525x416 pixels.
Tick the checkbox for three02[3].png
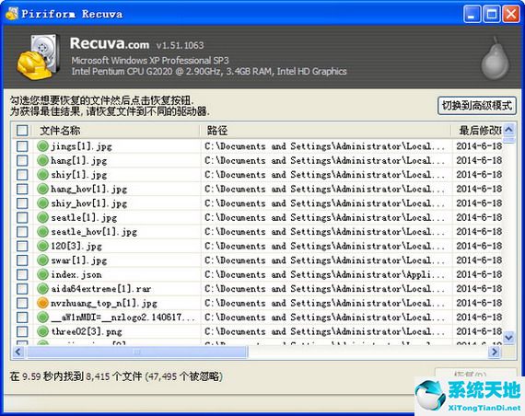(x=22, y=331)
